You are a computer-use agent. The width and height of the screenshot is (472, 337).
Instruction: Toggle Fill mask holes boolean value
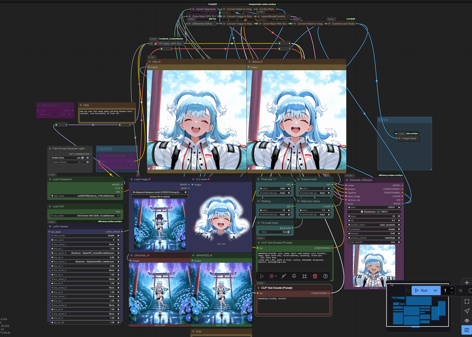point(275,232)
